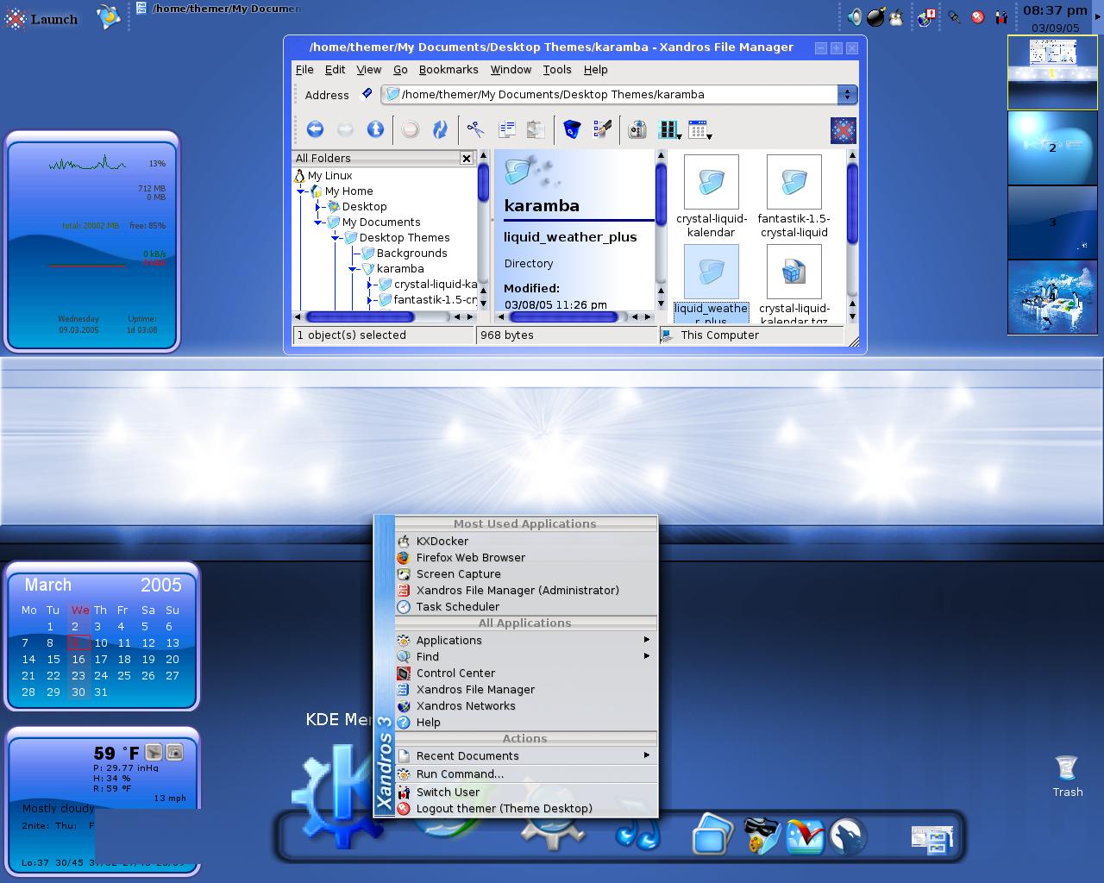
Task: Click the penguin icon in the tray
Action: pyautogui.click(x=896, y=16)
